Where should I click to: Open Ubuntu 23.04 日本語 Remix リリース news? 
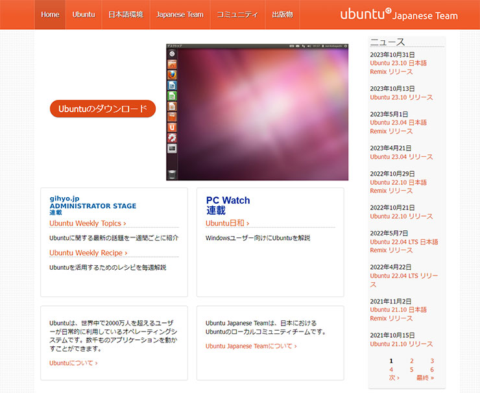[x=398, y=126]
